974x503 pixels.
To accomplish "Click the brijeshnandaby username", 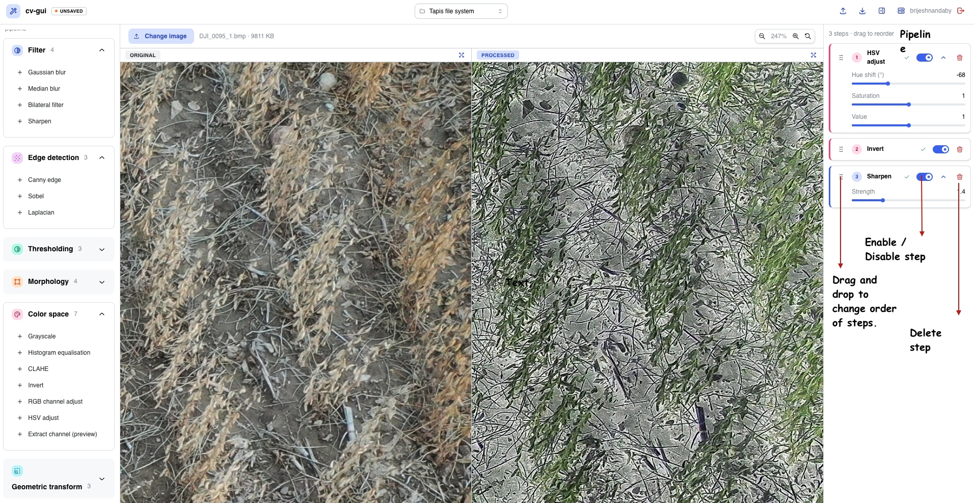I will 930,11.
